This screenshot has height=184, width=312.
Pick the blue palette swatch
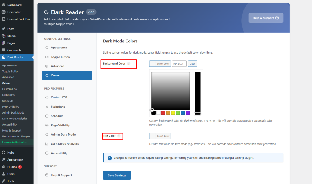[x=183, y=113]
